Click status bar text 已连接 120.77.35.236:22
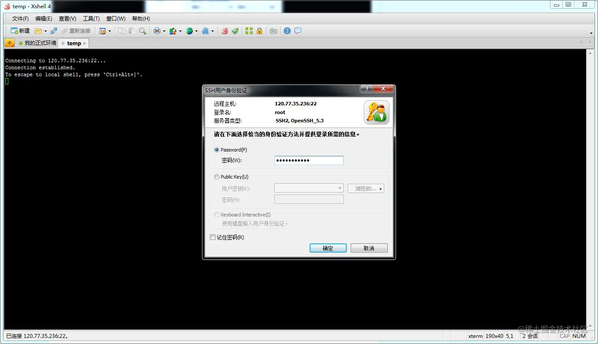The image size is (598, 344). tap(37, 336)
